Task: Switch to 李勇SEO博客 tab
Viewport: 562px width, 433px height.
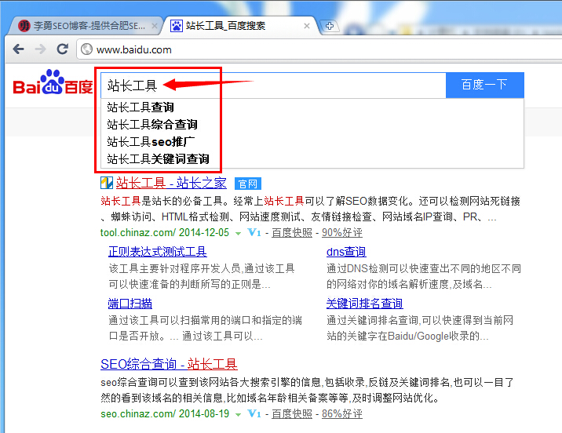Action: click(x=86, y=26)
